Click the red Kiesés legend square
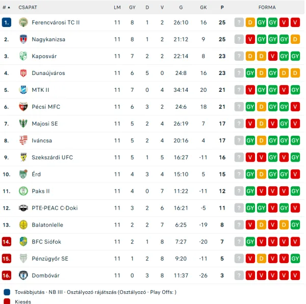 tap(6, 301)
